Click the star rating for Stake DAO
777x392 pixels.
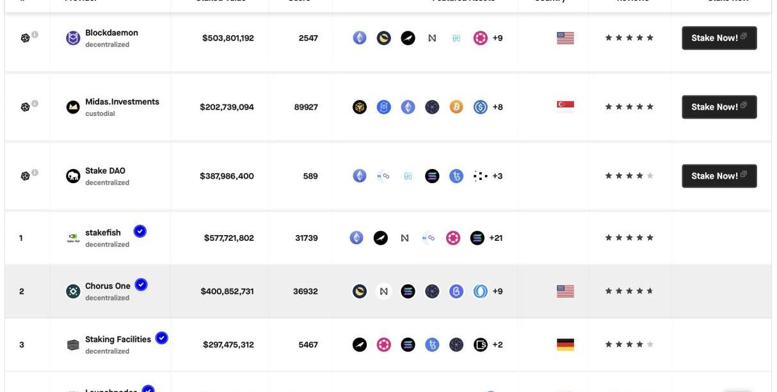coord(629,176)
